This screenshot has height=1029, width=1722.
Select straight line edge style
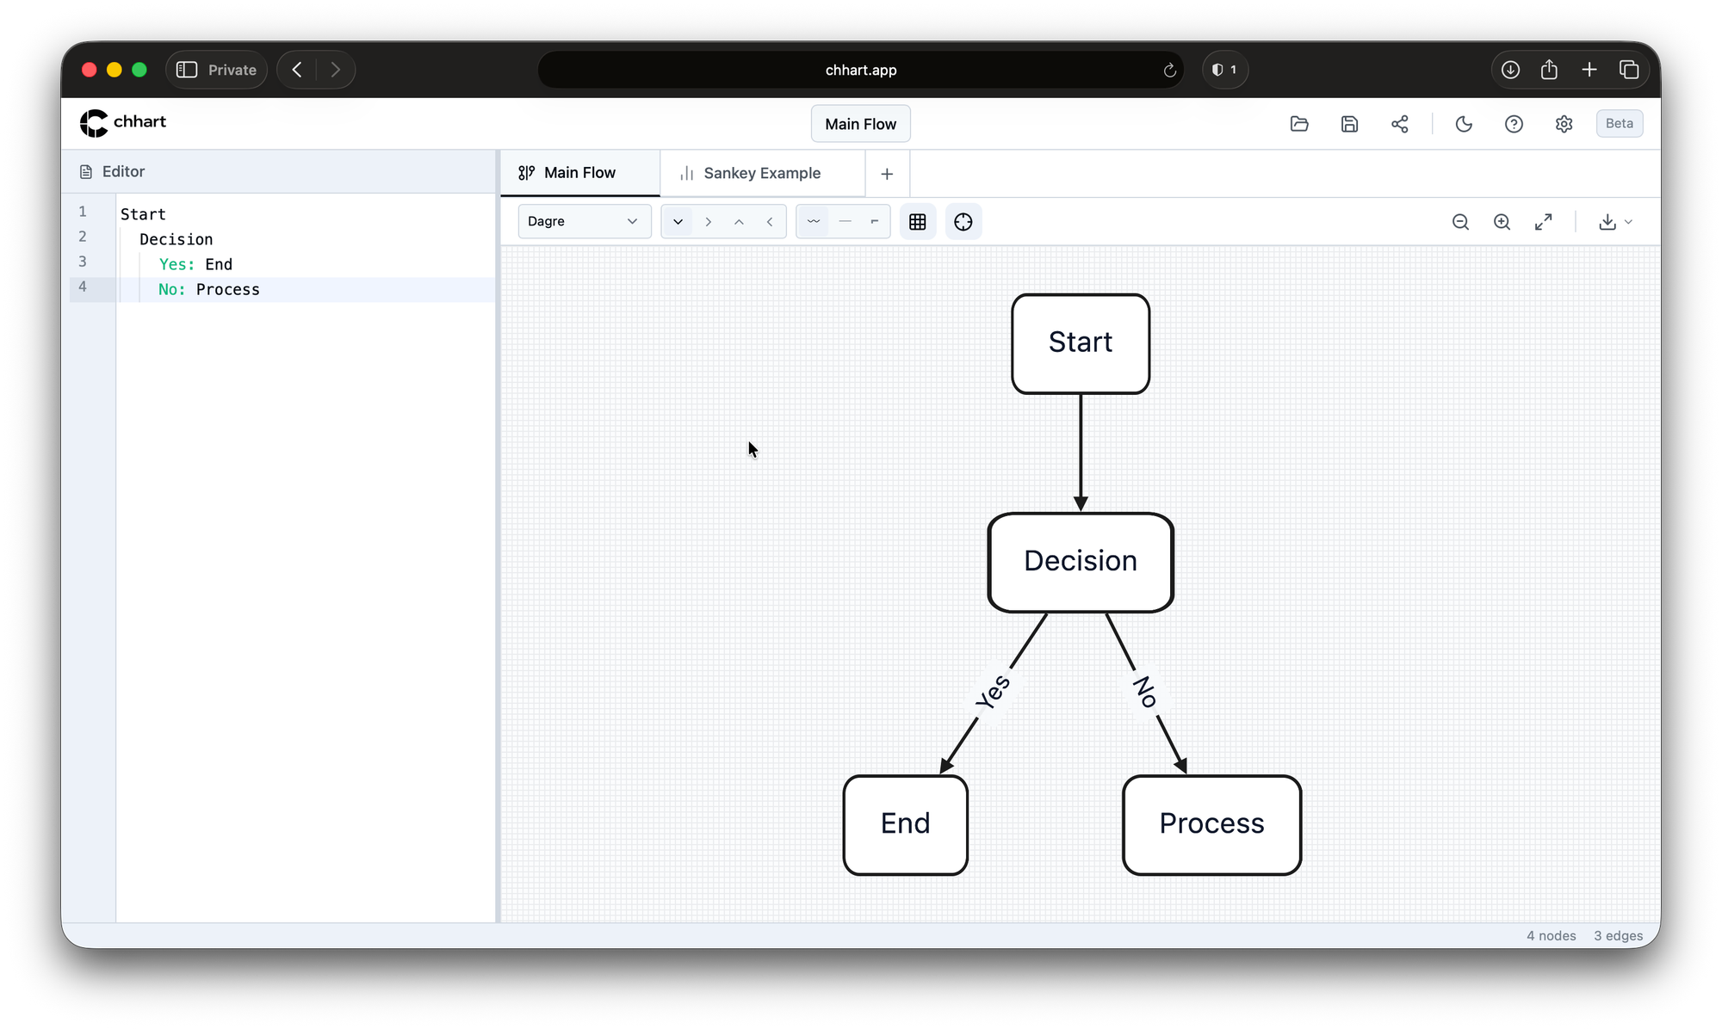coord(845,222)
